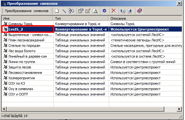
Task: Sort list by Имя column header
Action: click(x=27, y=18)
